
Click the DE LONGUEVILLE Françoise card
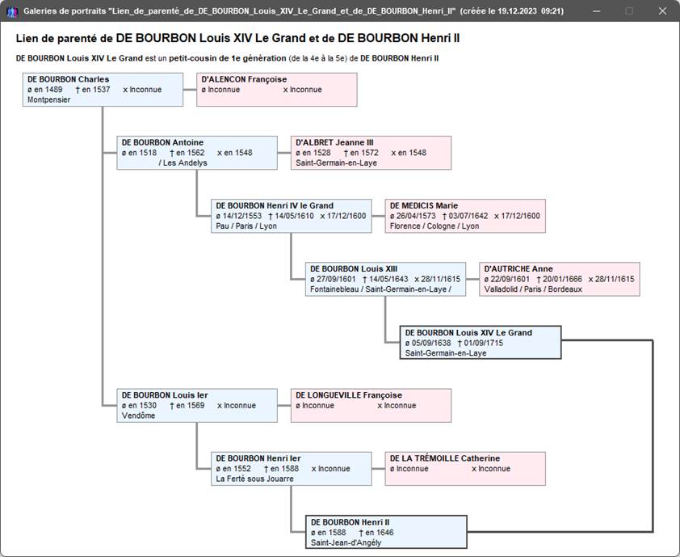coord(371,406)
